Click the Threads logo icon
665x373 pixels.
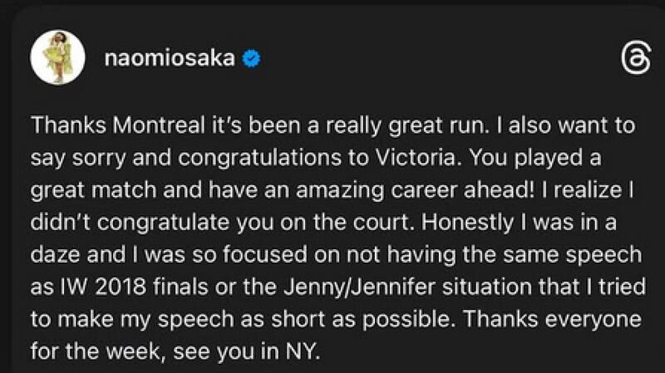coord(636,58)
